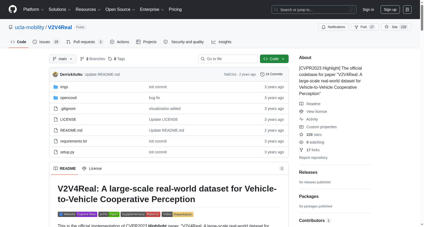Click the Sign up button
The height and width of the screenshot is (227, 424).
(390, 10)
